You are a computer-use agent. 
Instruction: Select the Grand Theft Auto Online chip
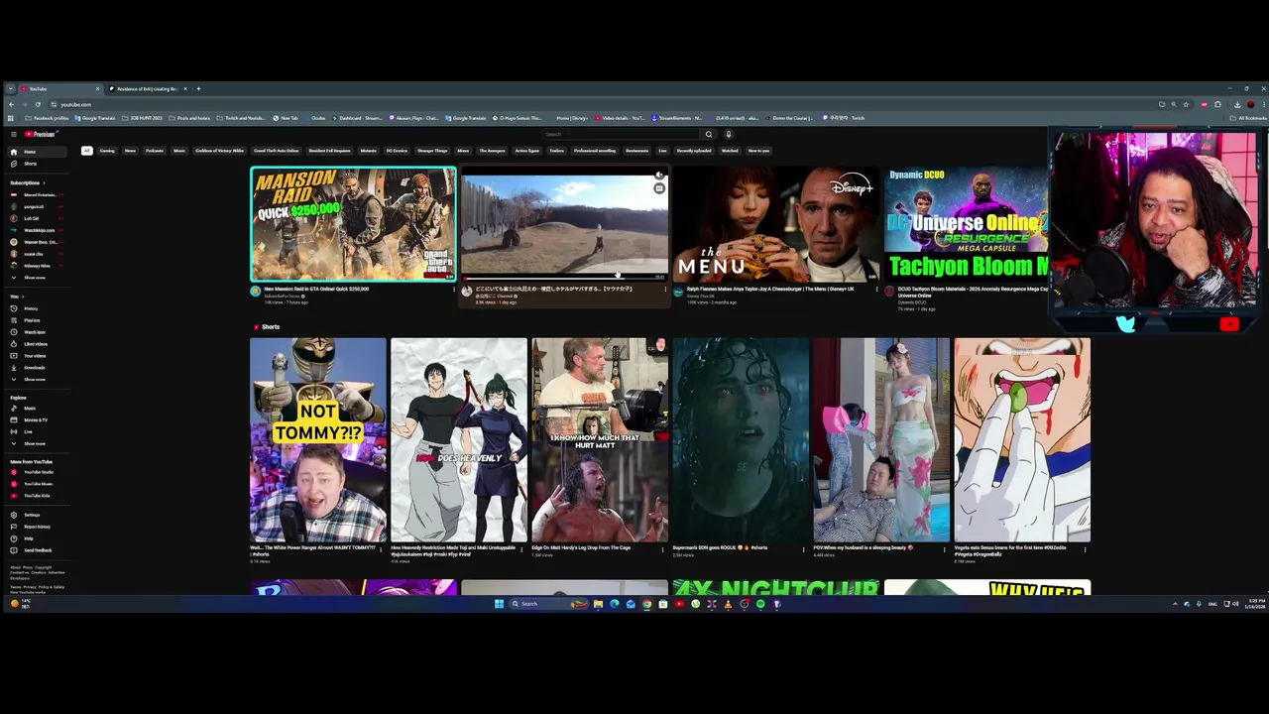pos(277,151)
